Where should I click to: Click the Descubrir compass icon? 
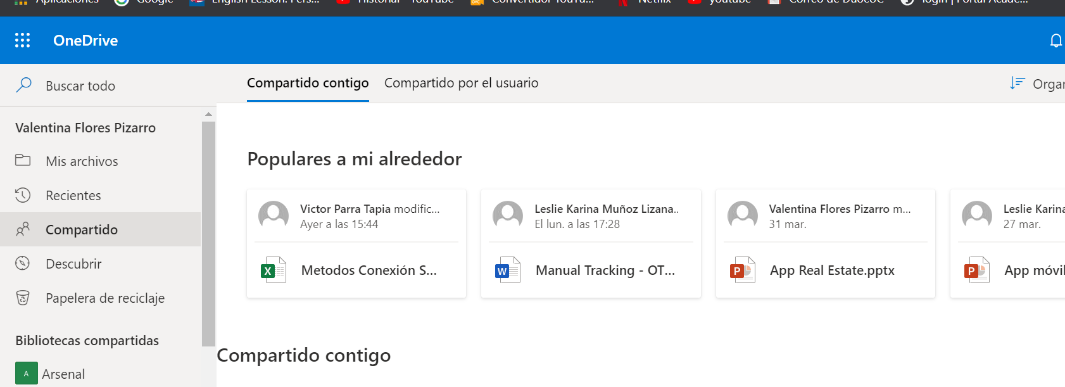(23, 263)
